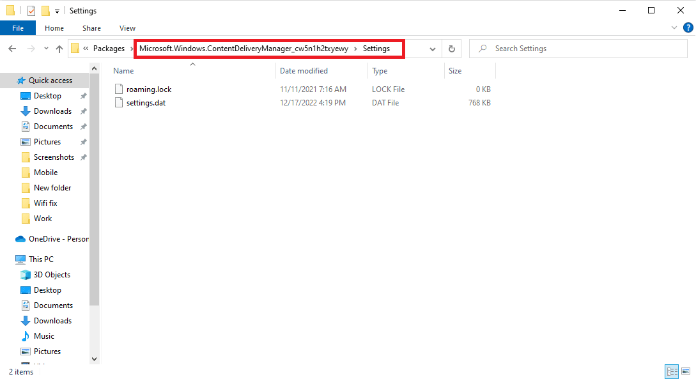The width and height of the screenshot is (696, 379).
Task: Expand breadcrumb arrow before Settings
Action: [x=355, y=49]
